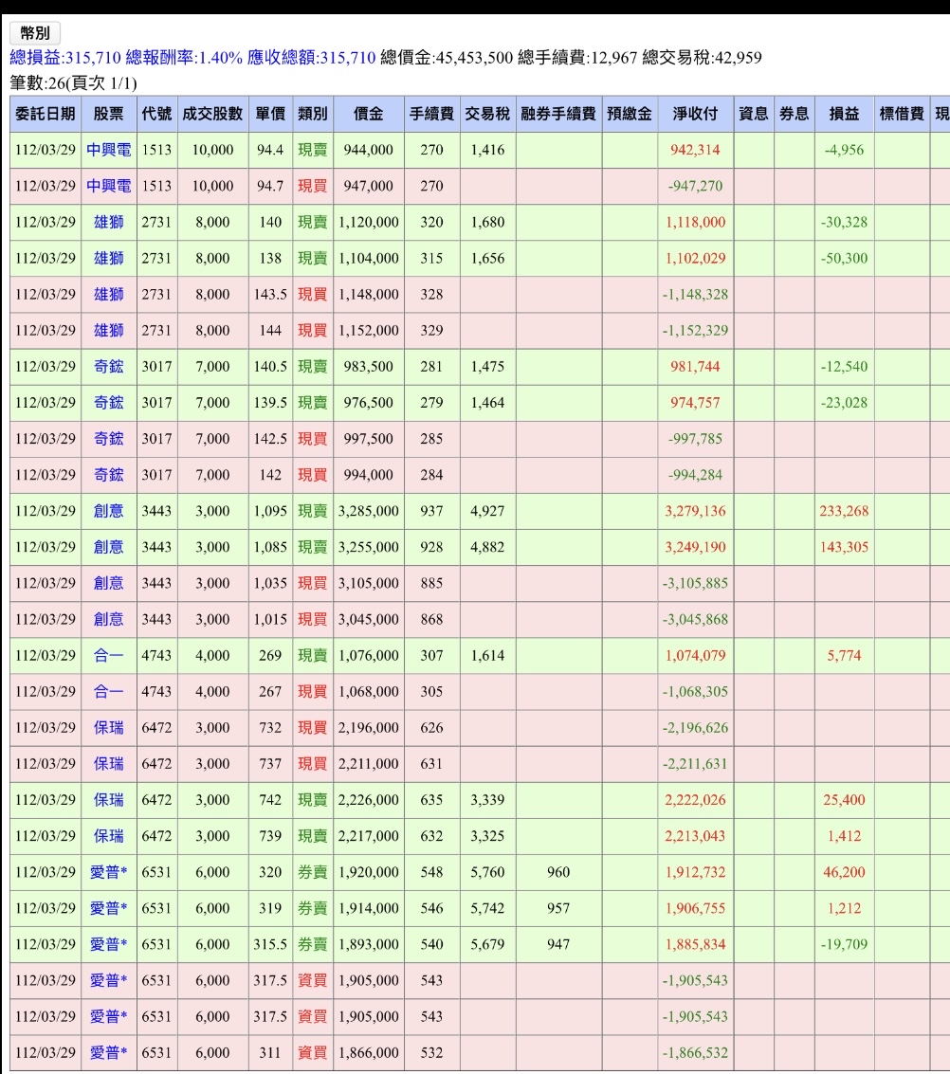Image resolution: width=950 pixels, height=1074 pixels.
Task: Select the 損益 column header
Action: pos(844,114)
